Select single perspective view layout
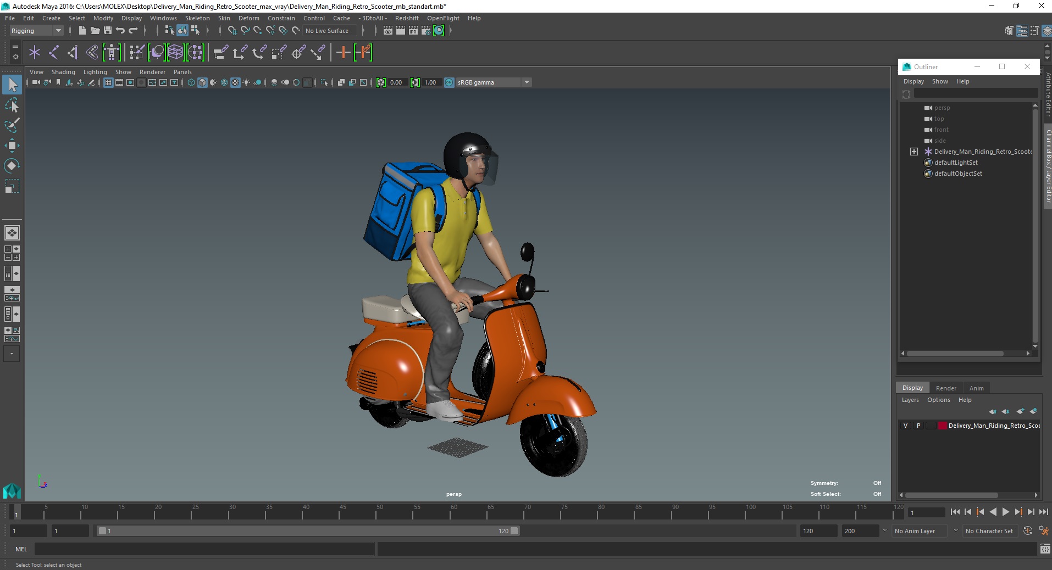The width and height of the screenshot is (1052, 570). coord(12,233)
